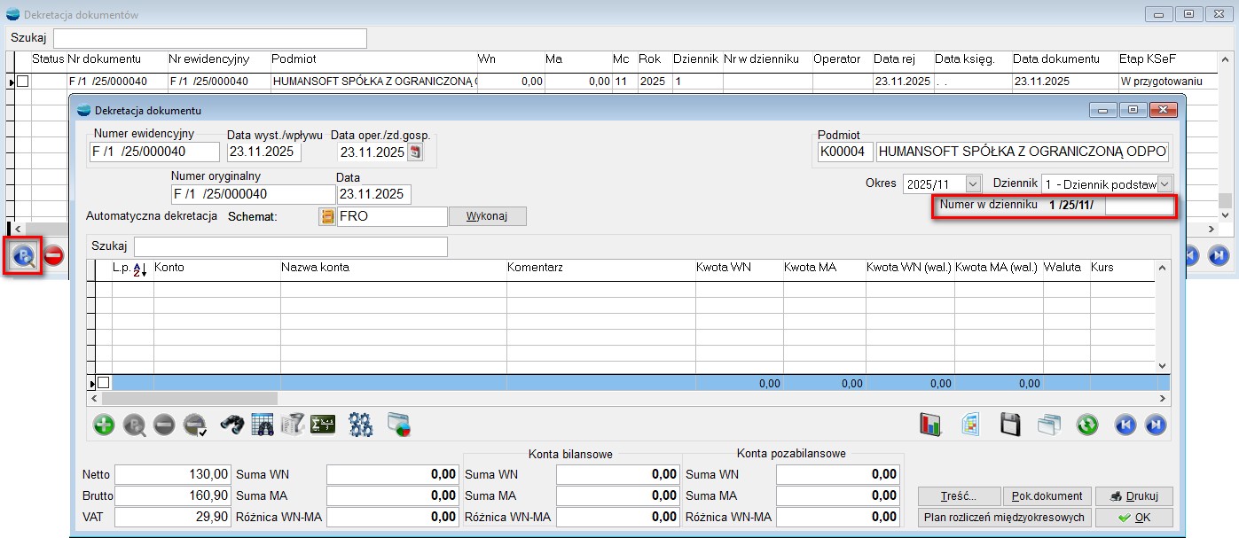Click the floppy disk save icon

(1010, 425)
